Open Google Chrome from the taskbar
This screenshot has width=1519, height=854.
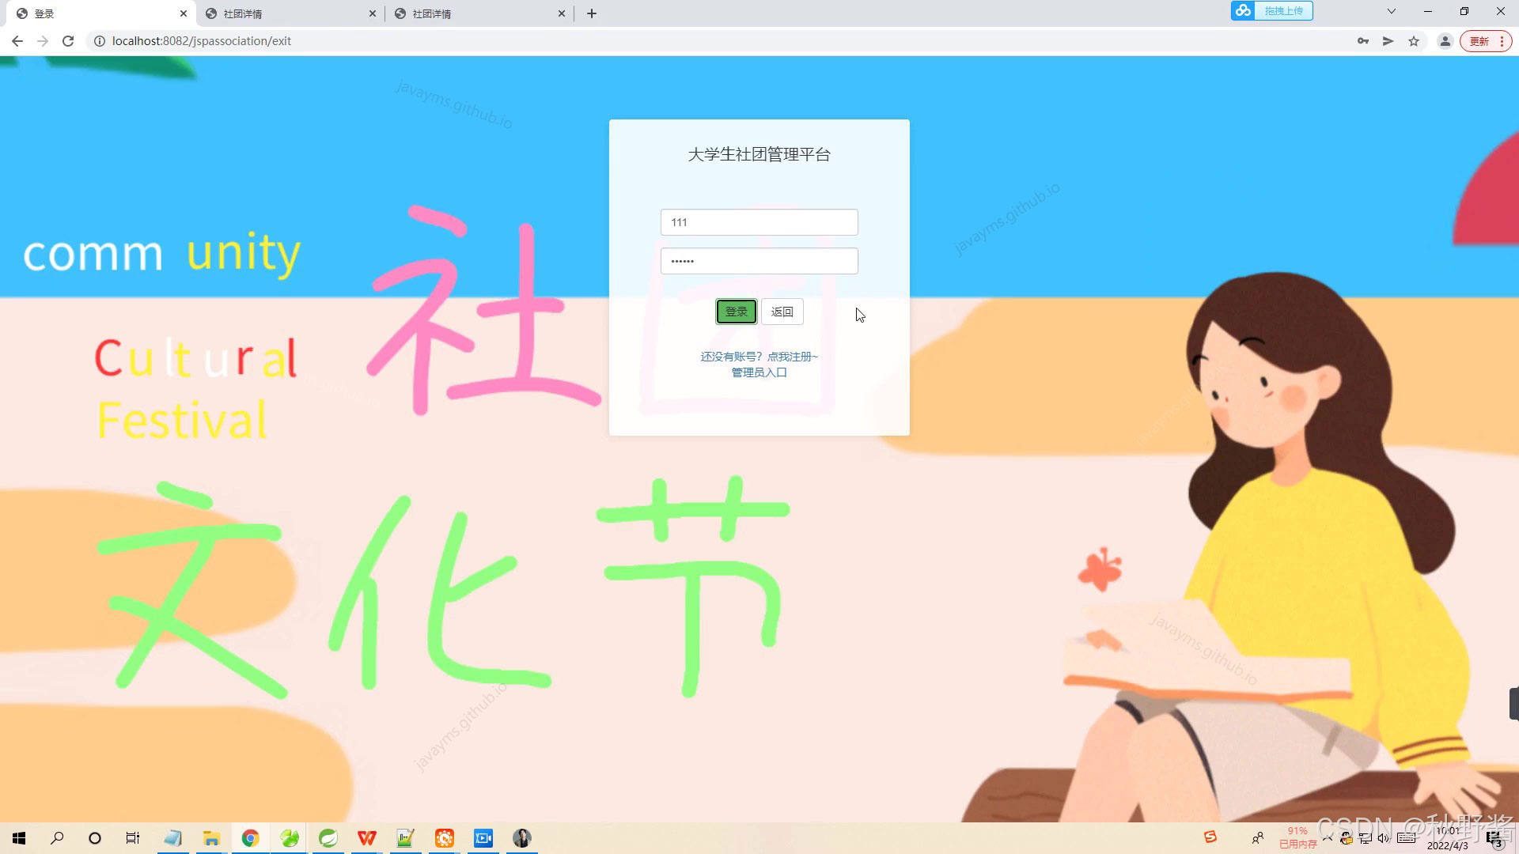pyautogui.click(x=251, y=837)
